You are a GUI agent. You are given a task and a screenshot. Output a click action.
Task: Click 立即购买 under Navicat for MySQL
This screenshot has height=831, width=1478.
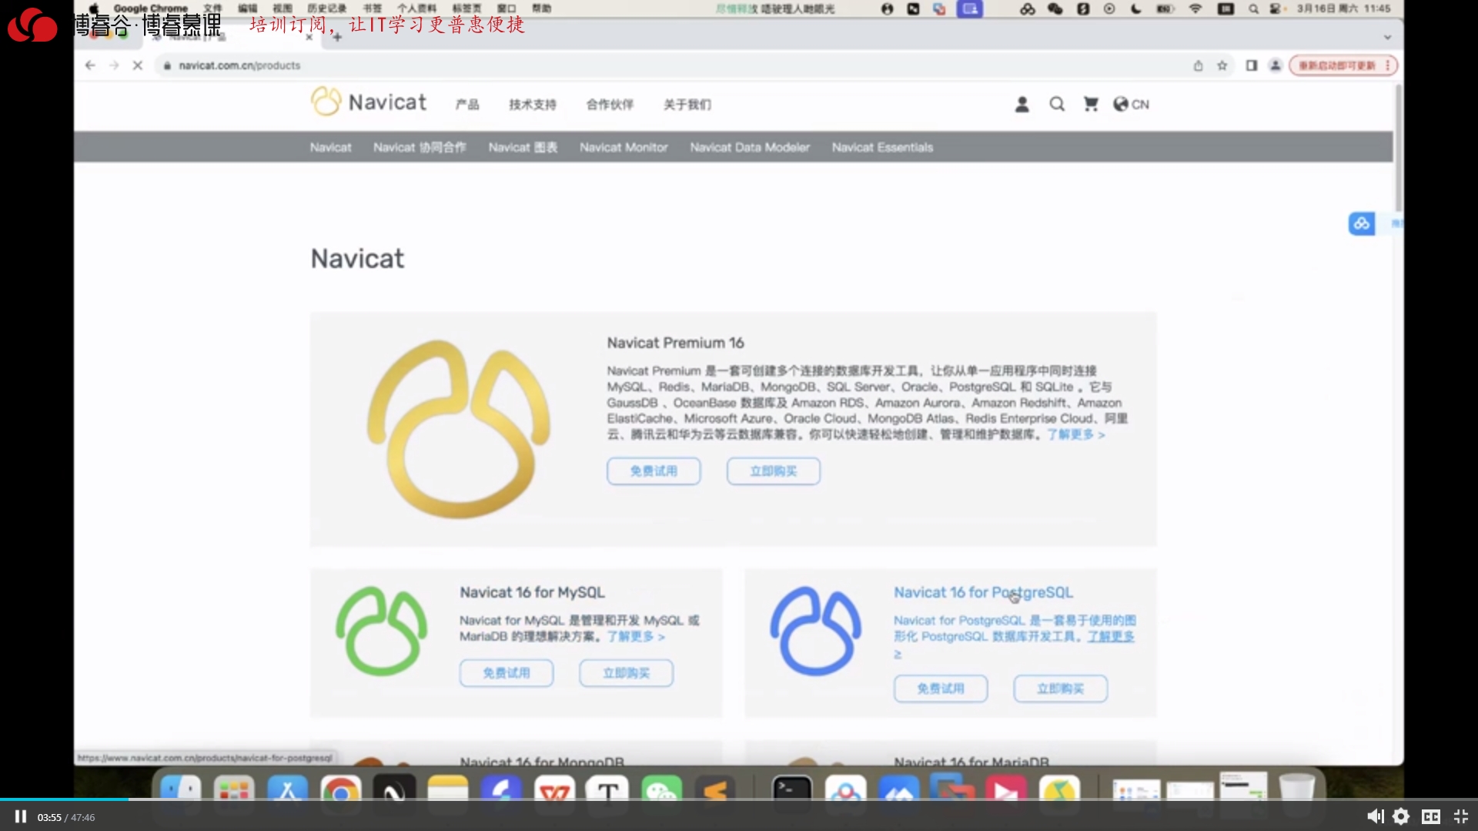click(x=627, y=673)
